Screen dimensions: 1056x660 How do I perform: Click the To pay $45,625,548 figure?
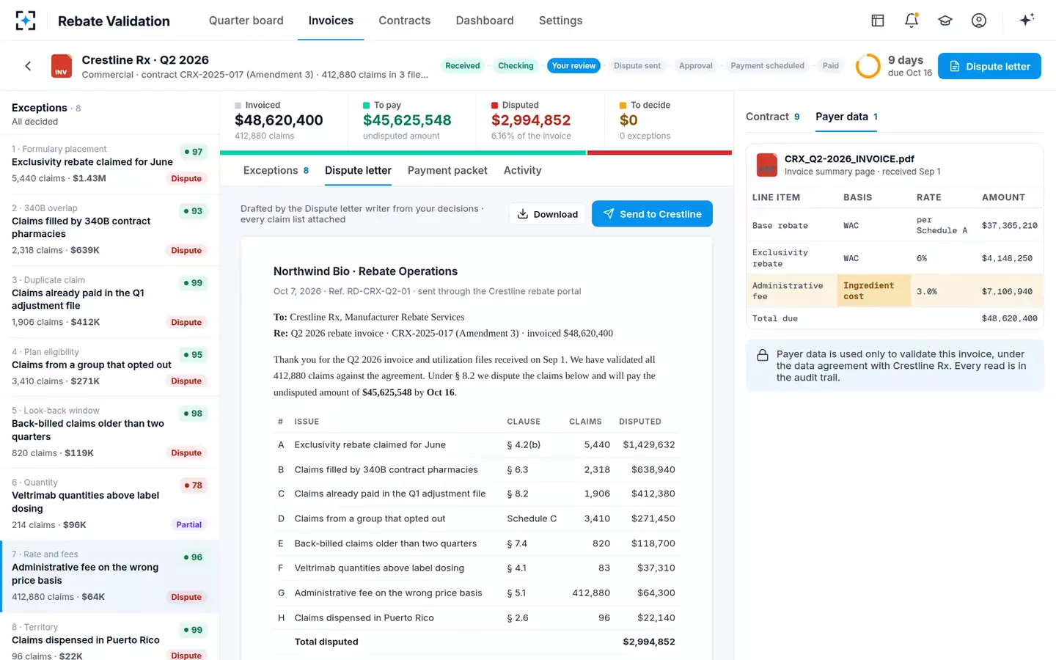coord(407,120)
